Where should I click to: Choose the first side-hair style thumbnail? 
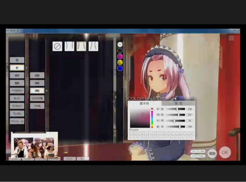click(x=69, y=46)
